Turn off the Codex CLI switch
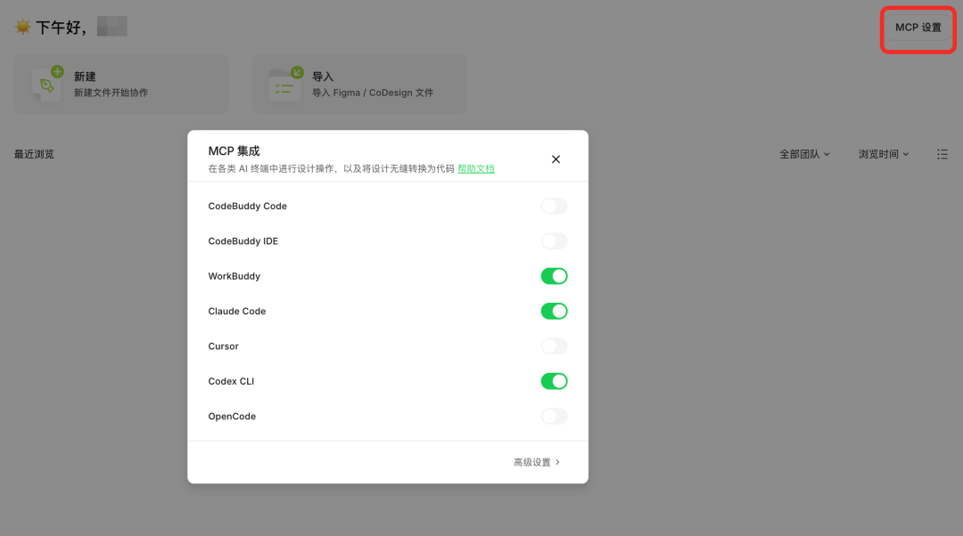Viewport: 963px width, 536px height. click(x=554, y=381)
